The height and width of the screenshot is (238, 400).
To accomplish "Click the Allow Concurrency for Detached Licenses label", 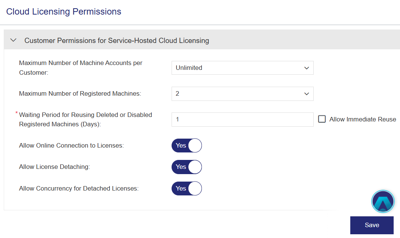I will pos(79,189).
